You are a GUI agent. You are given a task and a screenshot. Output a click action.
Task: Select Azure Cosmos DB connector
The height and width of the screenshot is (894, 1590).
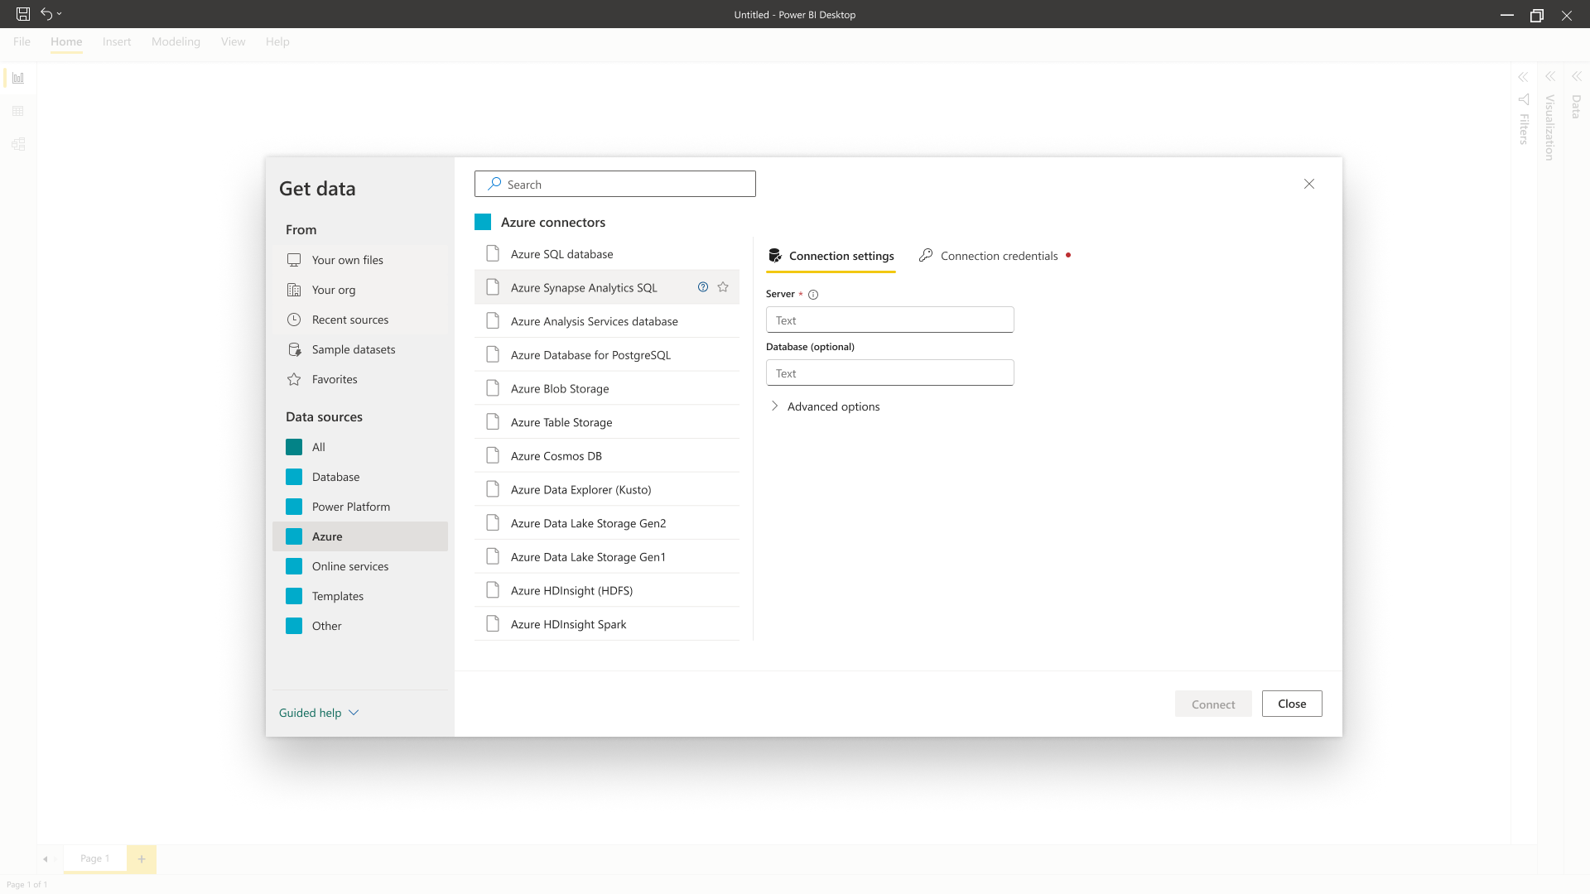tap(556, 456)
